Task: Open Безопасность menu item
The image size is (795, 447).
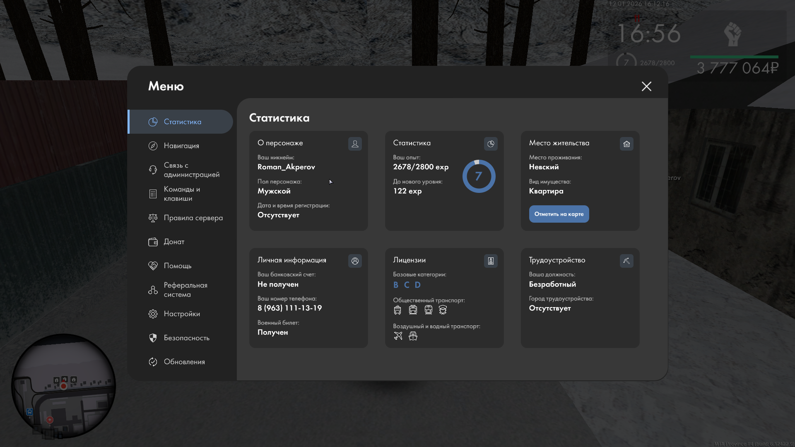Action: tap(186, 338)
